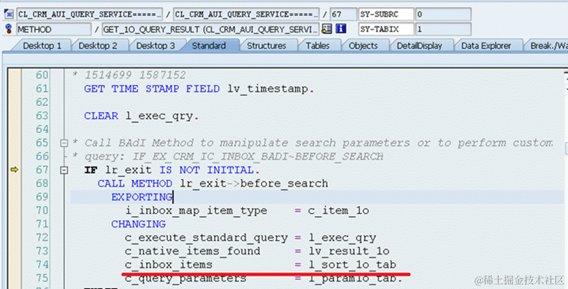
Task: Click the EXPORTING keyword on line 69
Action: [x=142, y=197]
